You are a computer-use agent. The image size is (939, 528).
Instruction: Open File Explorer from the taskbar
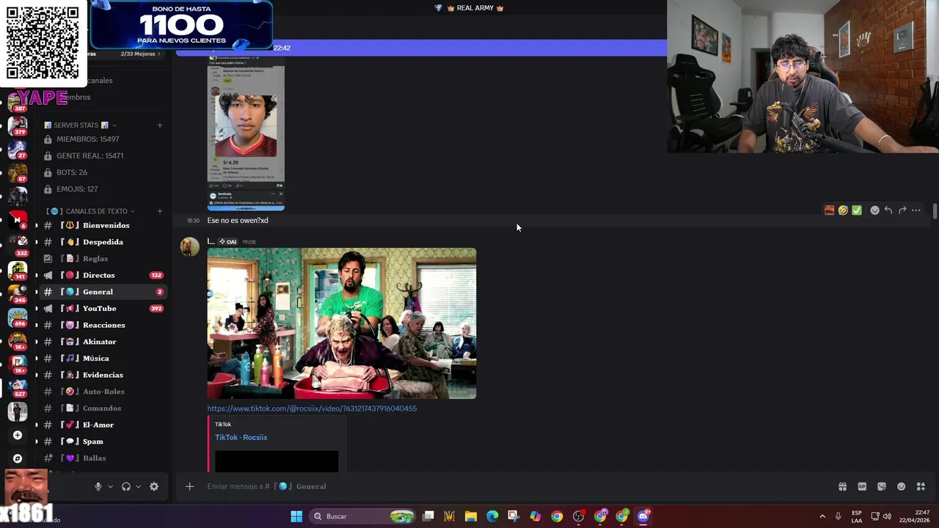[471, 516]
